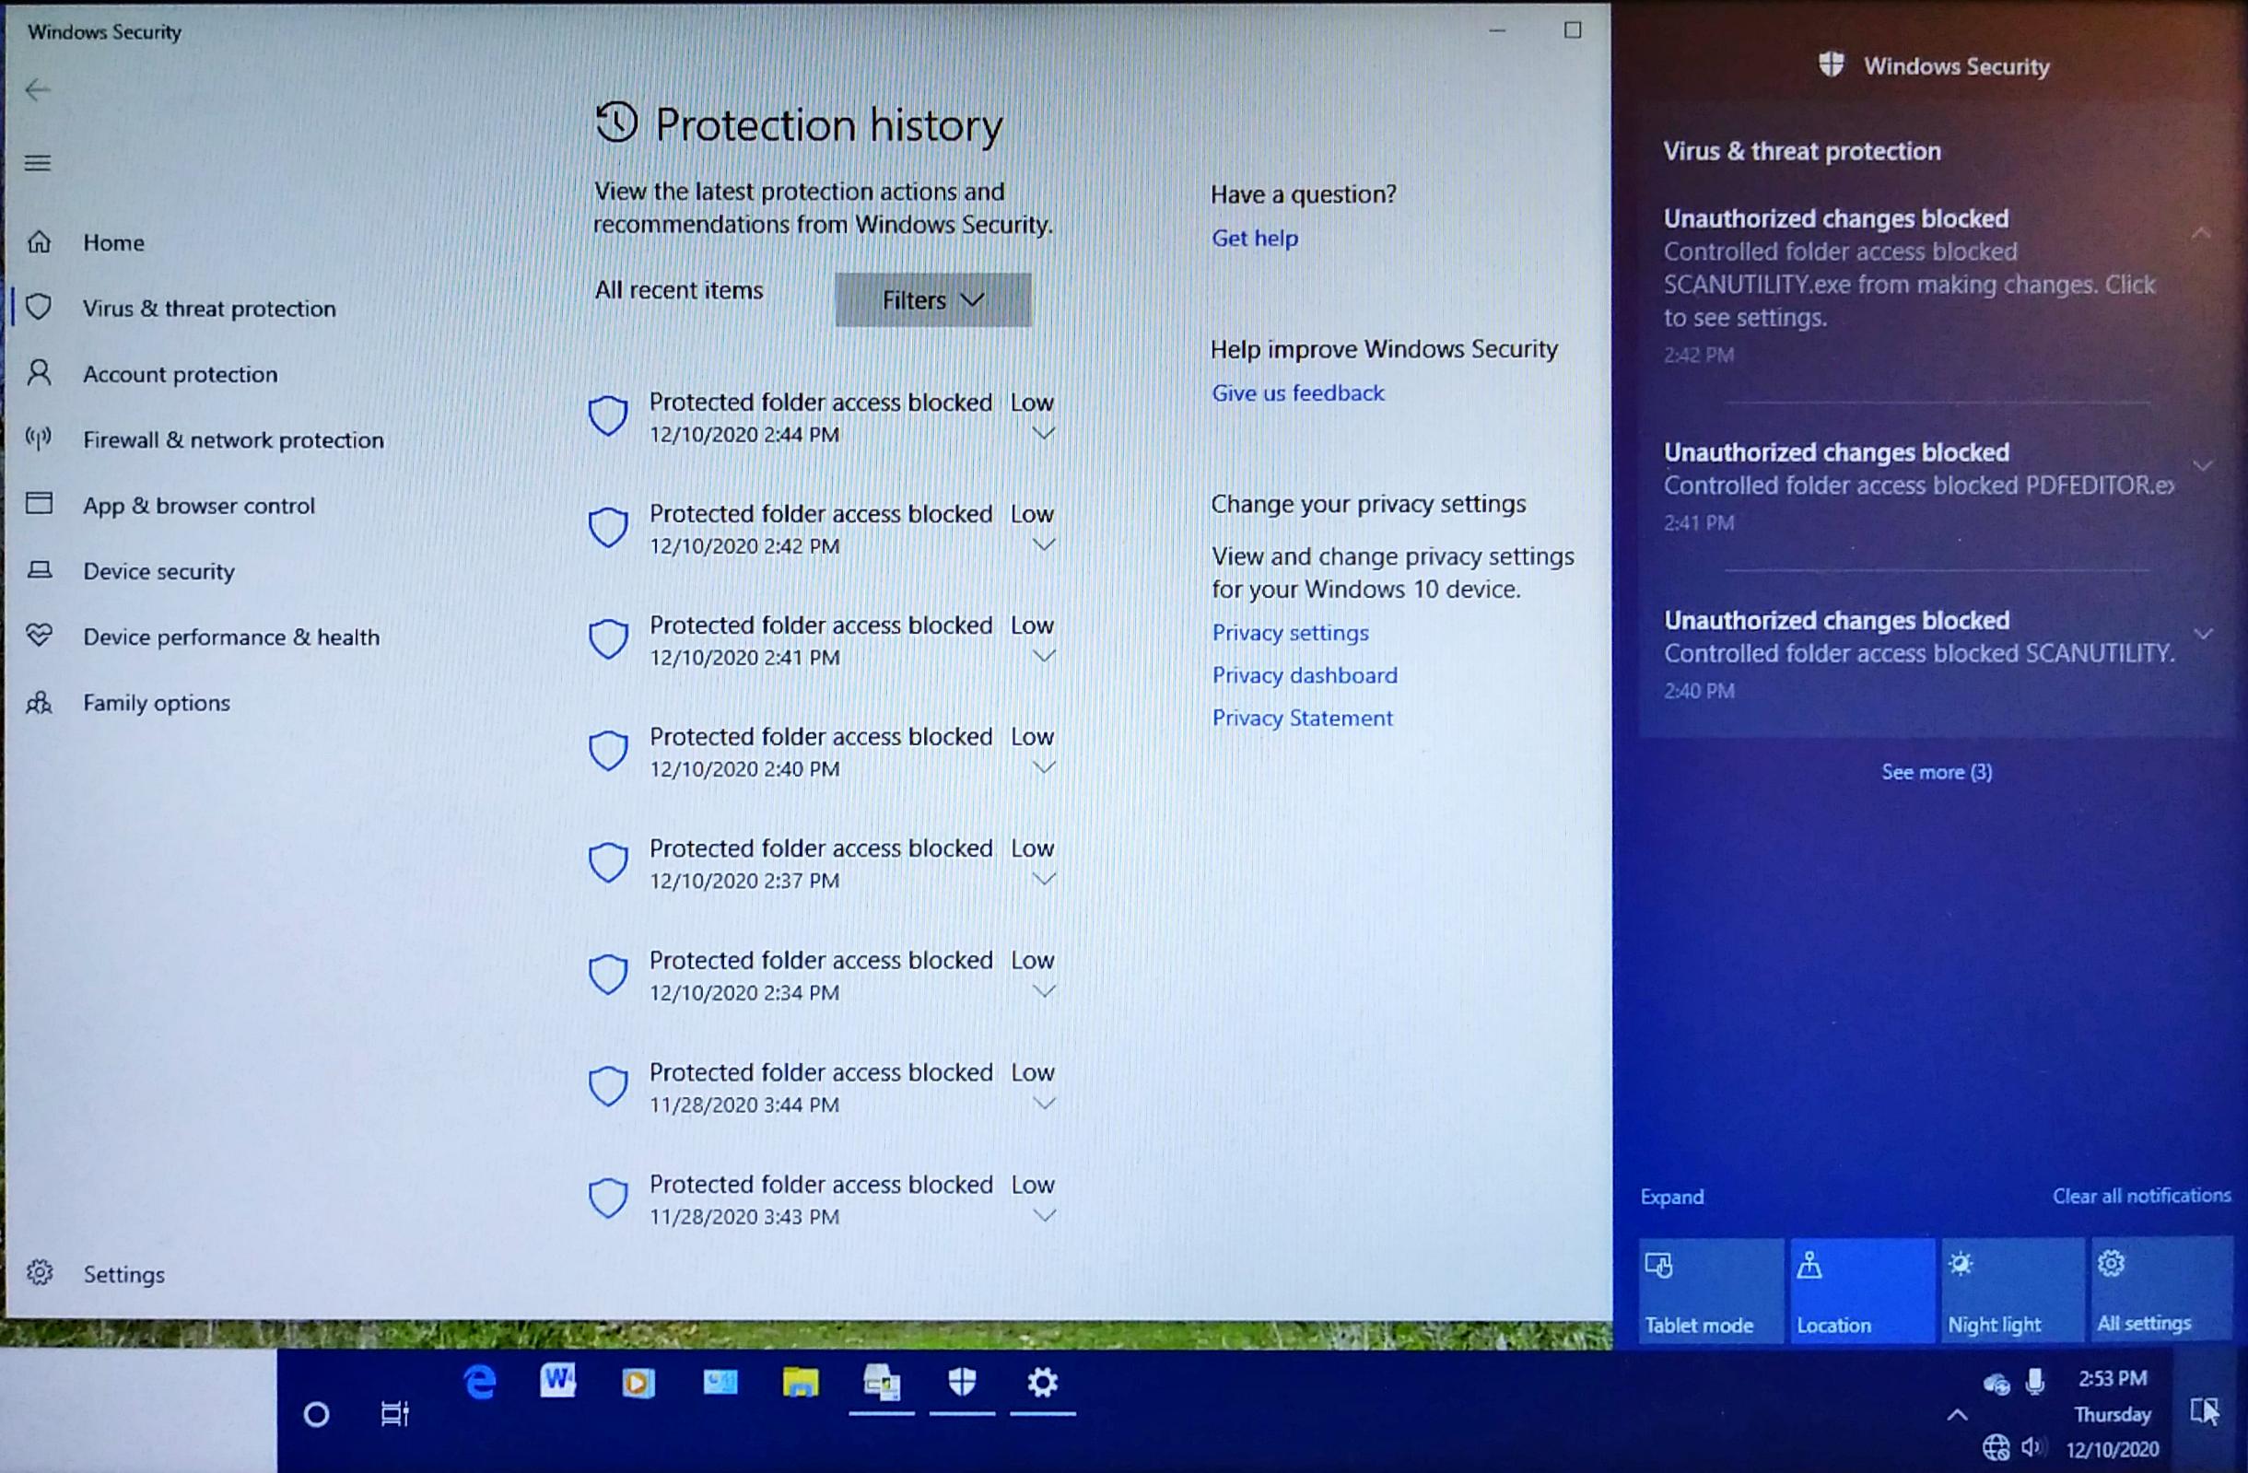2248x1473 pixels.
Task: Click the Device security laptop icon
Action: click(x=39, y=569)
